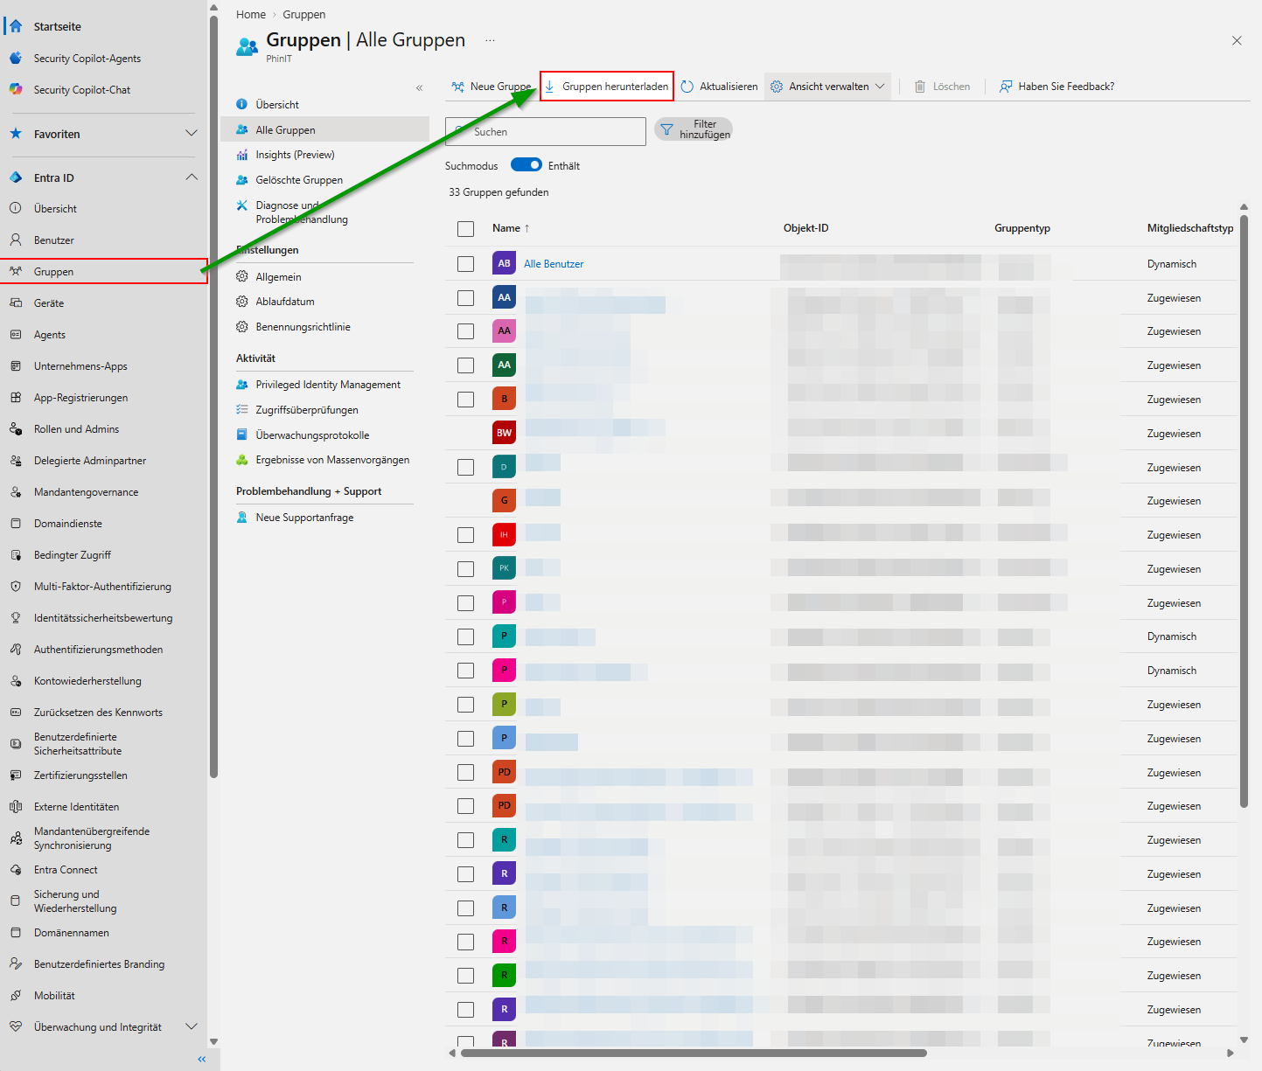The height and width of the screenshot is (1071, 1262).
Task: Click Haben Sie Feedback? link
Action: [1057, 87]
